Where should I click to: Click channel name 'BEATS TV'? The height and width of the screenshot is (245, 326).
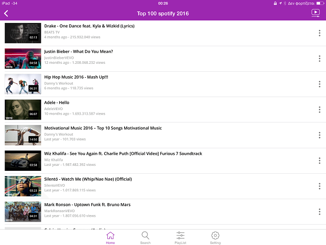point(52,32)
